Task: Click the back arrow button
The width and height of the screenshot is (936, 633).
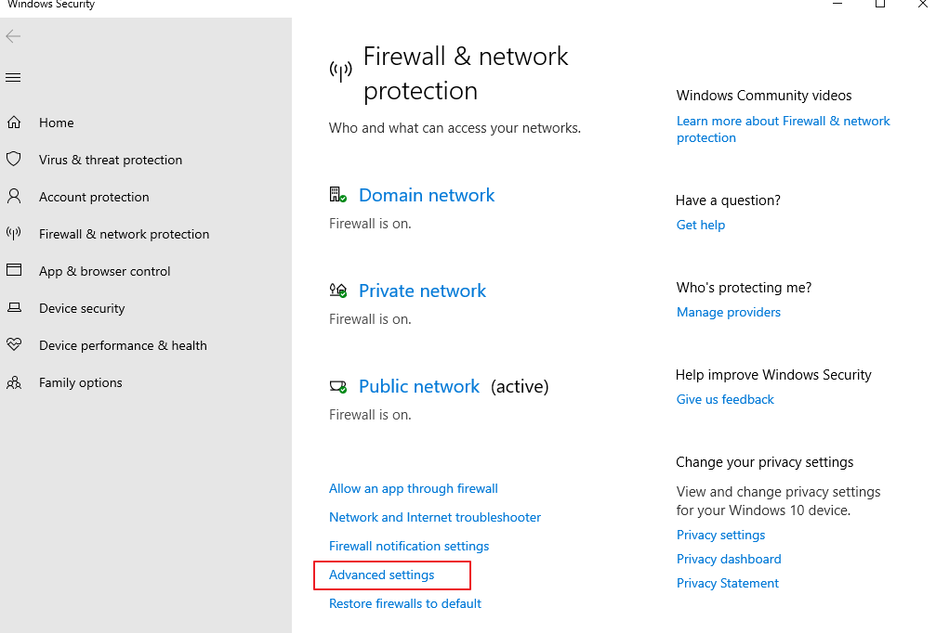Action: click(x=13, y=37)
